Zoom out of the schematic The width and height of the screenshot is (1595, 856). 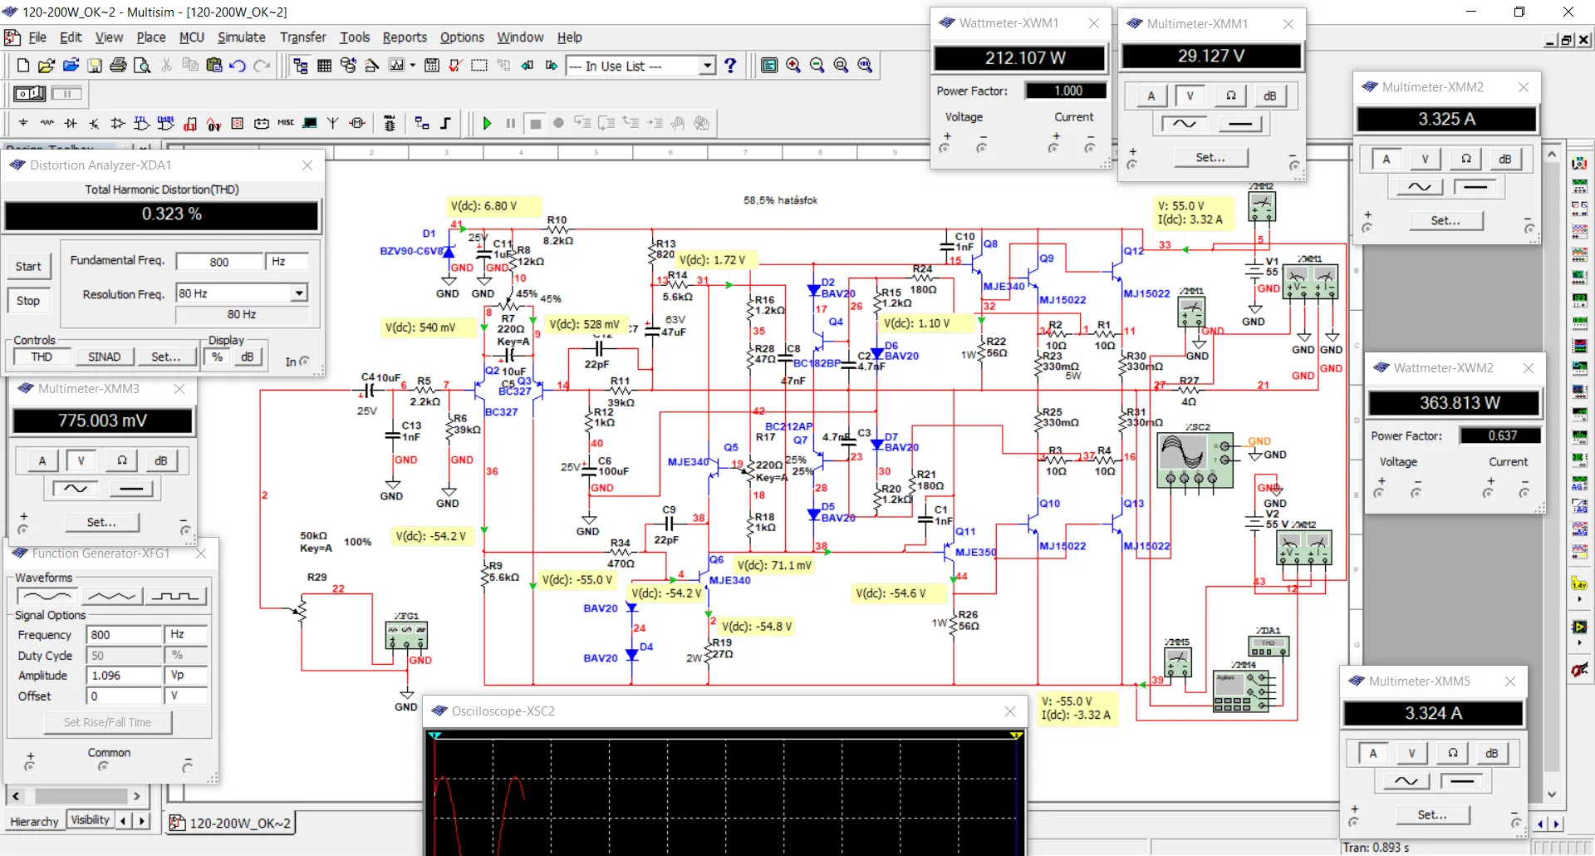tap(817, 66)
